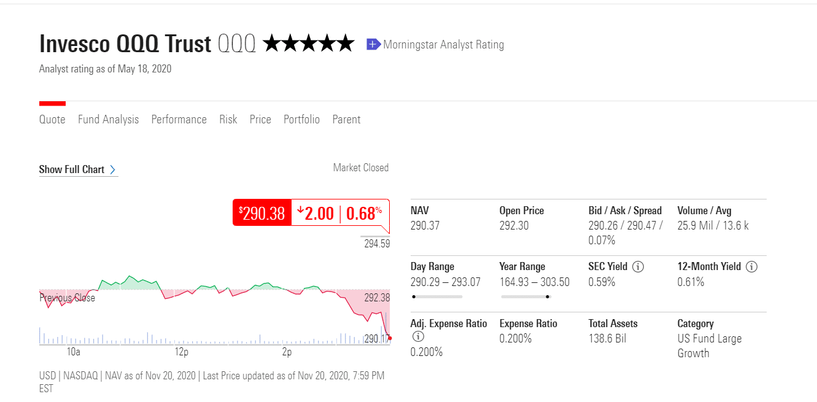Click the QQQ ticker symbol
Image resolution: width=817 pixels, height=402 pixels.
(237, 44)
